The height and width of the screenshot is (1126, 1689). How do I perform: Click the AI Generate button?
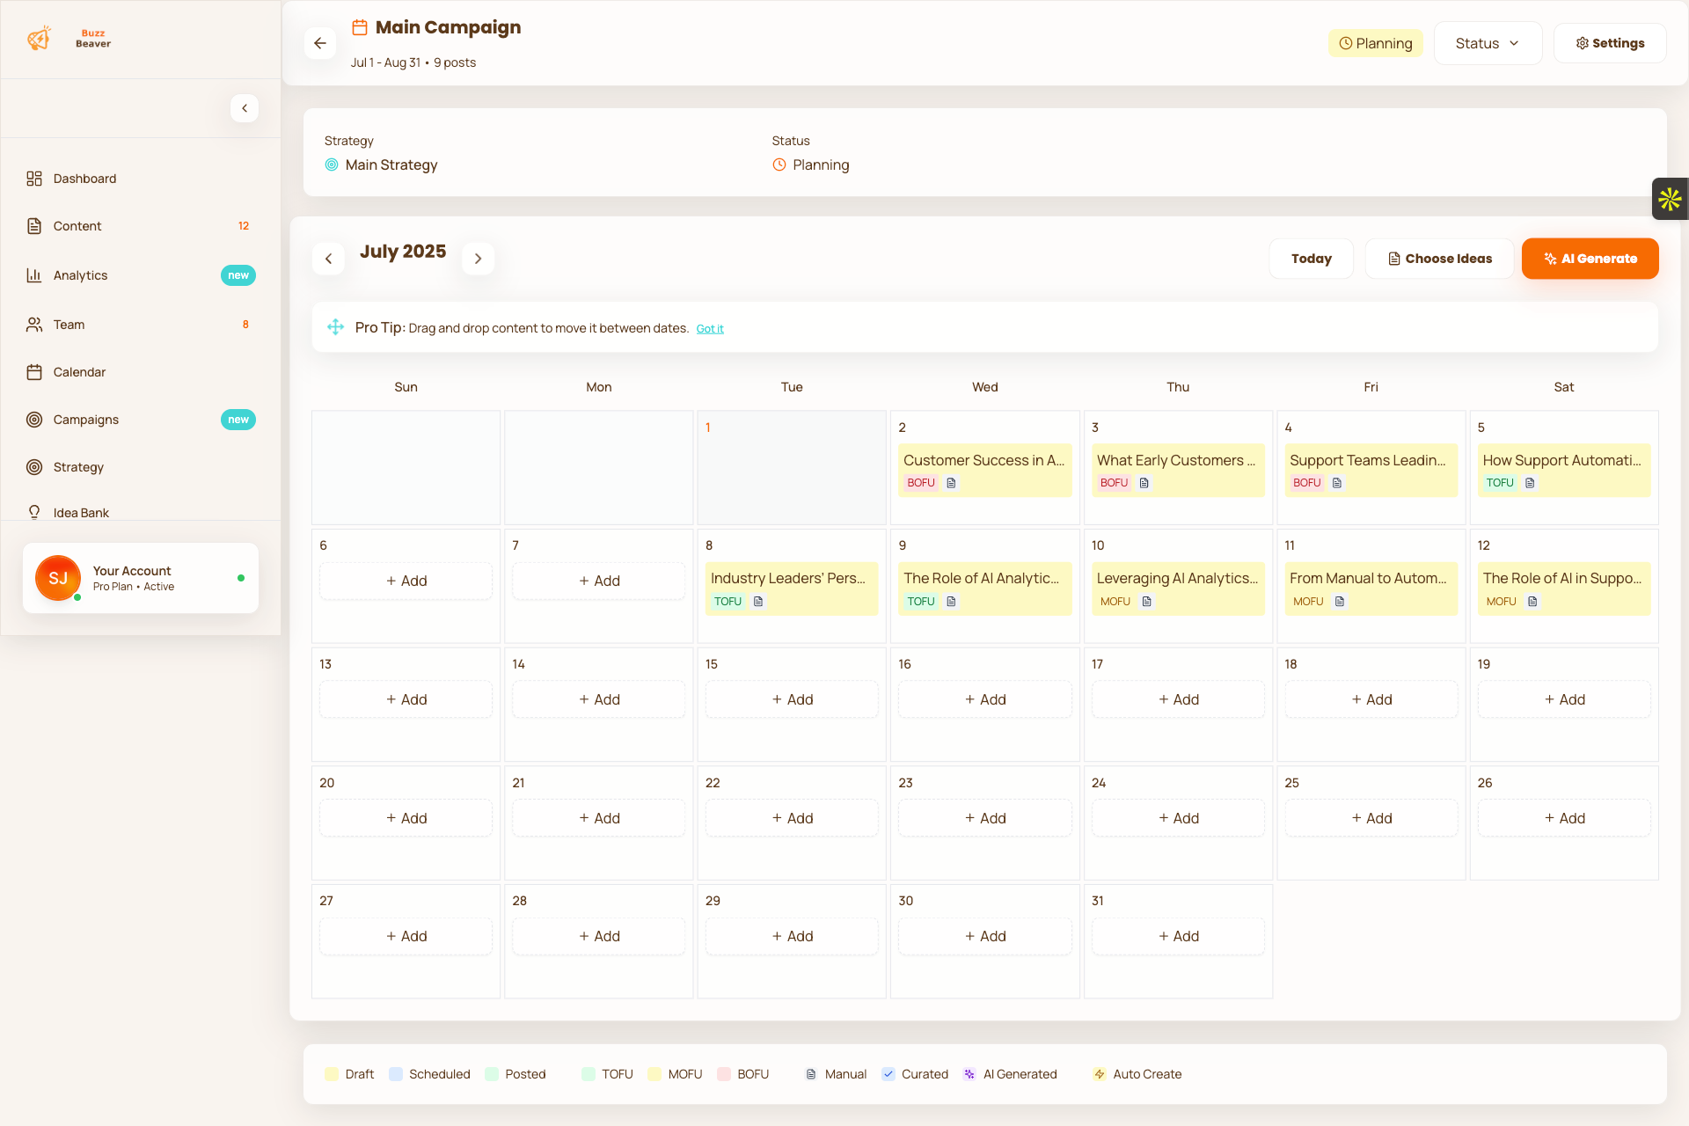point(1590,259)
